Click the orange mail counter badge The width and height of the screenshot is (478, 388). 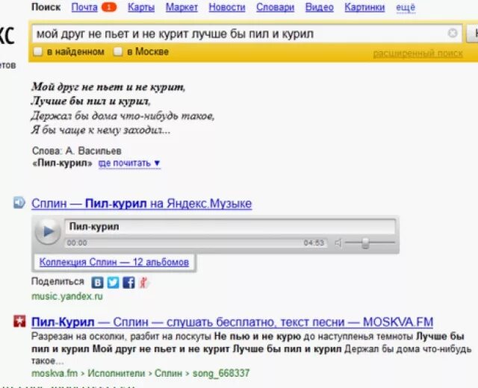pyautogui.click(x=109, y=7)
